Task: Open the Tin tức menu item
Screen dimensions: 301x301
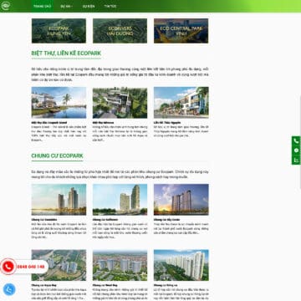Action: pos(110,6)
